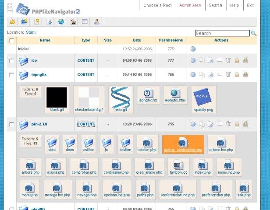This screenshot has height=210, width=270.
Task: Compress the iepngfix folder
Action: coord(246,74)
